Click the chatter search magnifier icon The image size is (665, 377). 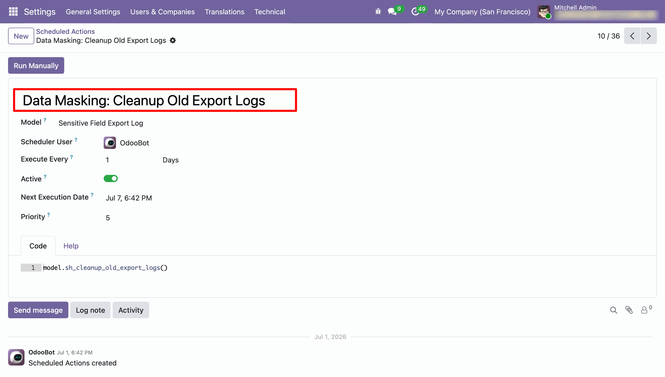(613, 310)
